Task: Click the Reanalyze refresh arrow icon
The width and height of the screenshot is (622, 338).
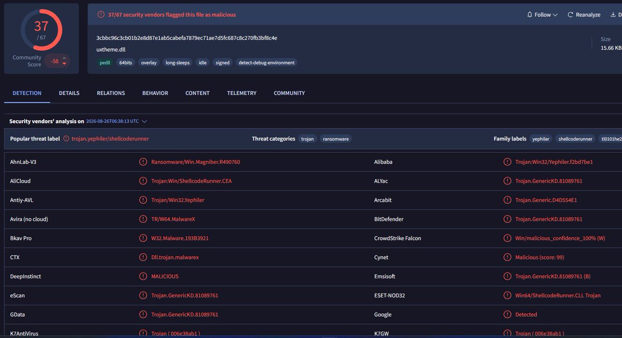Action: point(570,15)
